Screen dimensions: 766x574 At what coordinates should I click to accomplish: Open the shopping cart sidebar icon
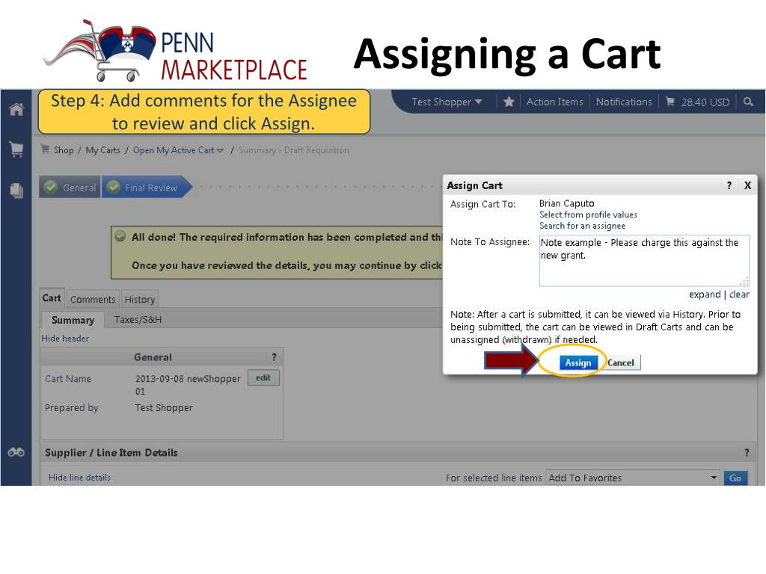pyautogui.click(x=16, y=149)
